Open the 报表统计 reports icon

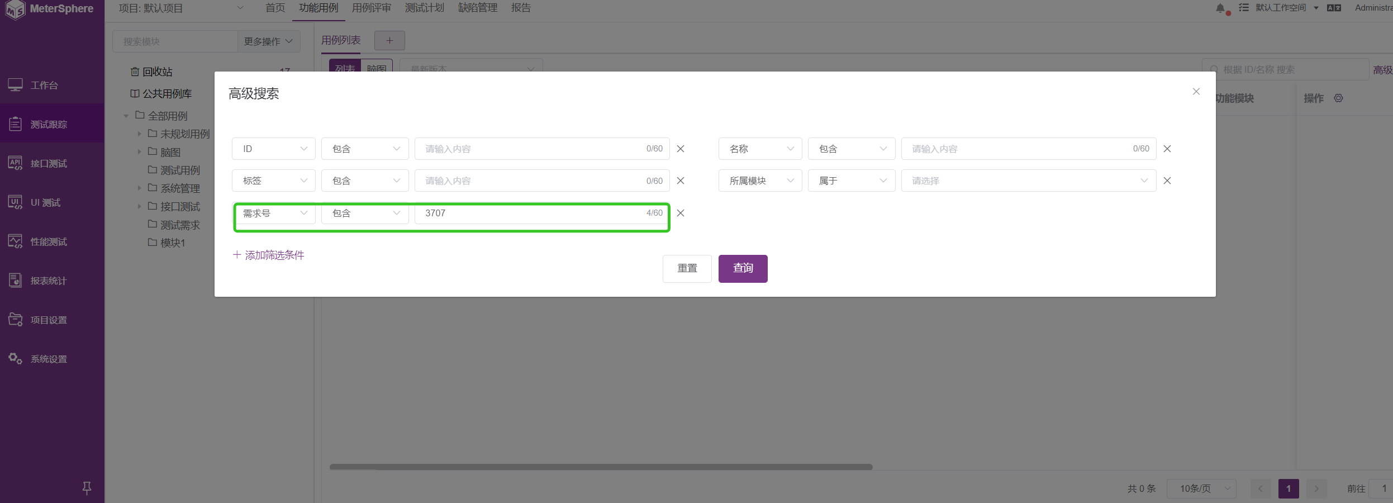[x=15, y=280]
